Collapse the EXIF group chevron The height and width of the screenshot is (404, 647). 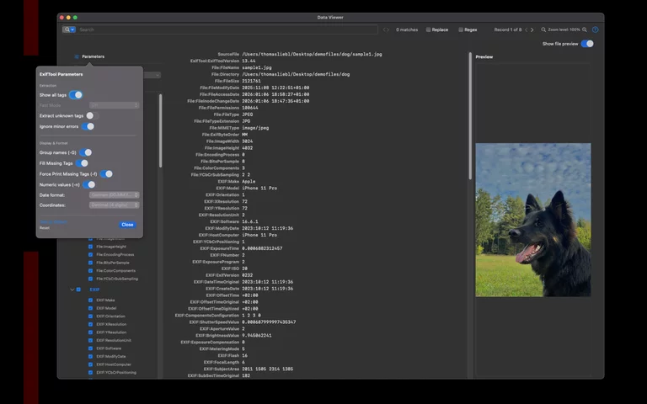(72, 290)
